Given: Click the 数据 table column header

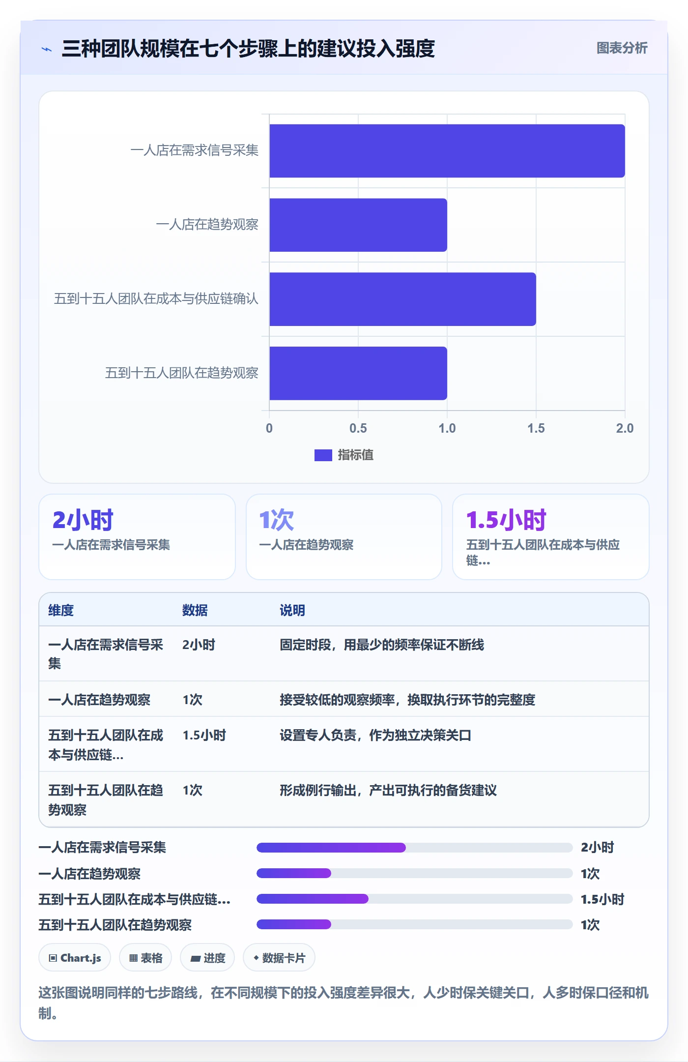Looking at the screenshot, I should [x=195, y=610].
